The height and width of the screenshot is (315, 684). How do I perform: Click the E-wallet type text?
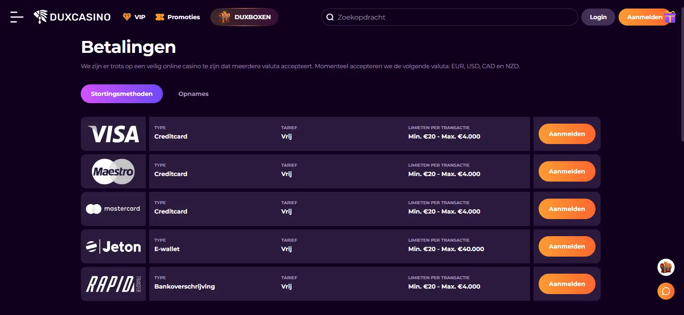(x=167, y=249)
